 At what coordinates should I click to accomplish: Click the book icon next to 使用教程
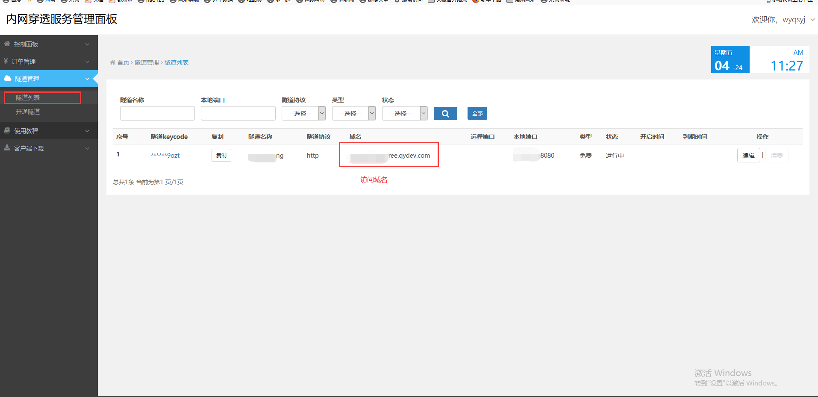pyautogui.click(x=6, y=130)
